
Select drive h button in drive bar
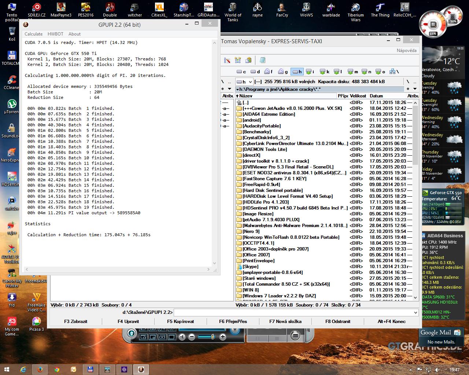click(x=297, y=71)
